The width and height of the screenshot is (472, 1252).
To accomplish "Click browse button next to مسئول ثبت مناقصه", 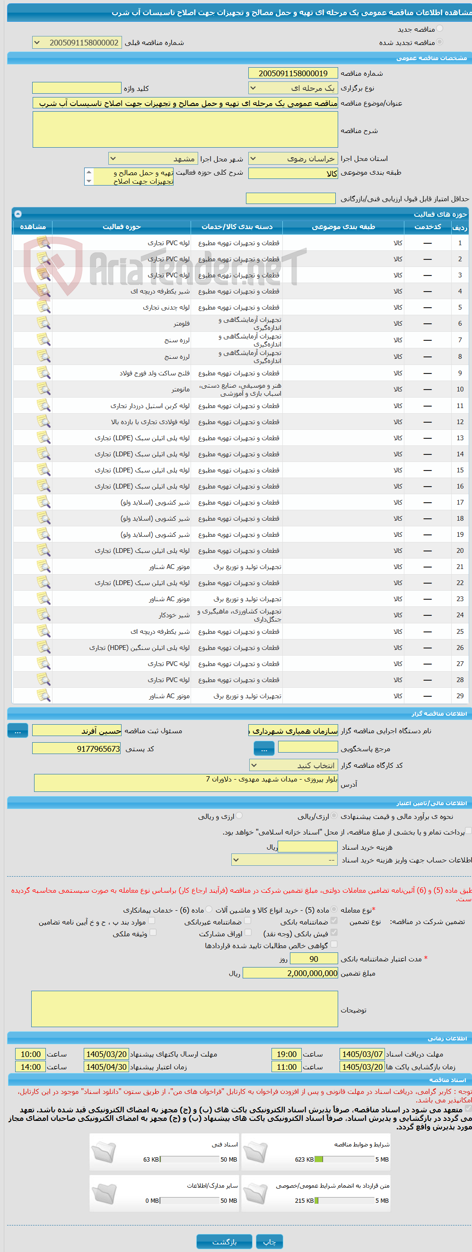I will pyautogui.click(x=17, y=730).
